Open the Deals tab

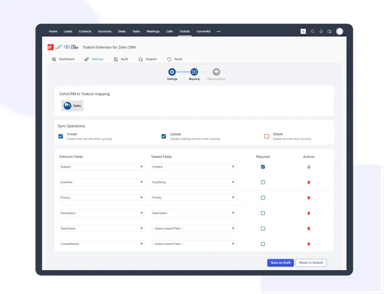pyautogui.click(x=122, y=31)
